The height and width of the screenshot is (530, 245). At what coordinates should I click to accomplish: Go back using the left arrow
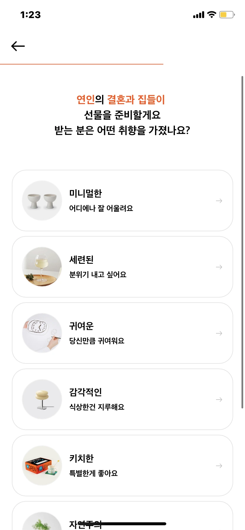point(18,46)
